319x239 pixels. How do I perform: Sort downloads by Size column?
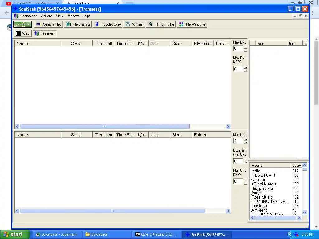point(181,43)
